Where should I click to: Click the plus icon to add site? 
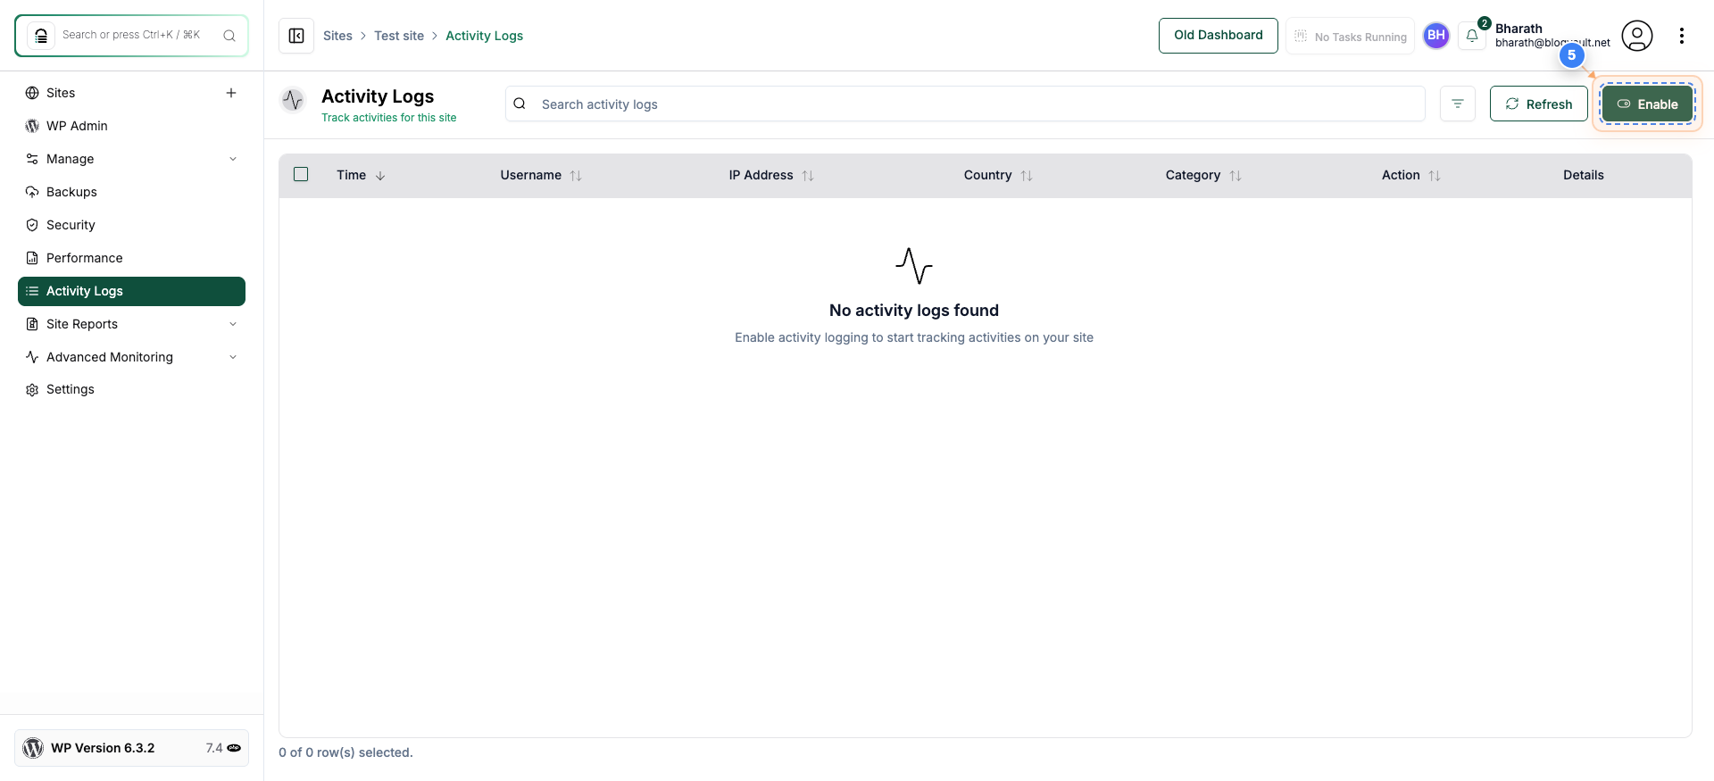(231, 93)
